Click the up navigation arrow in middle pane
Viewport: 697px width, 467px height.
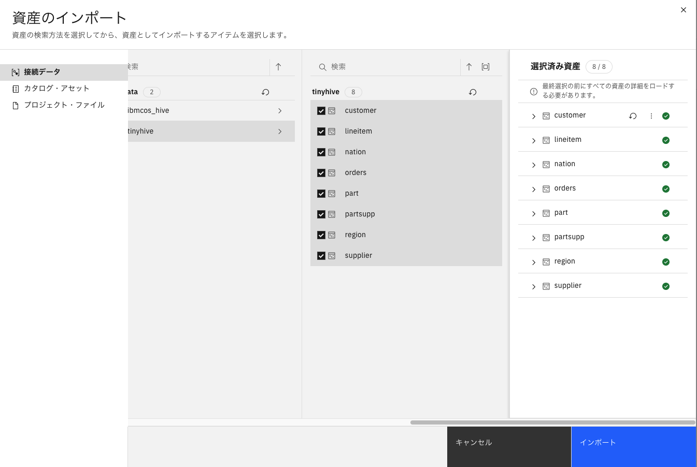click(469, 66)
